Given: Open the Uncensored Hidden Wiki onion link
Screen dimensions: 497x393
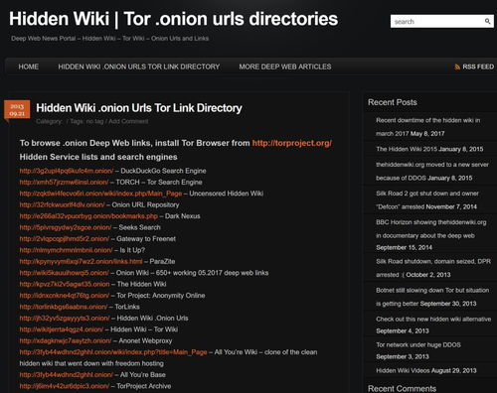Looking at the screenshot, I should click(100, 194).
